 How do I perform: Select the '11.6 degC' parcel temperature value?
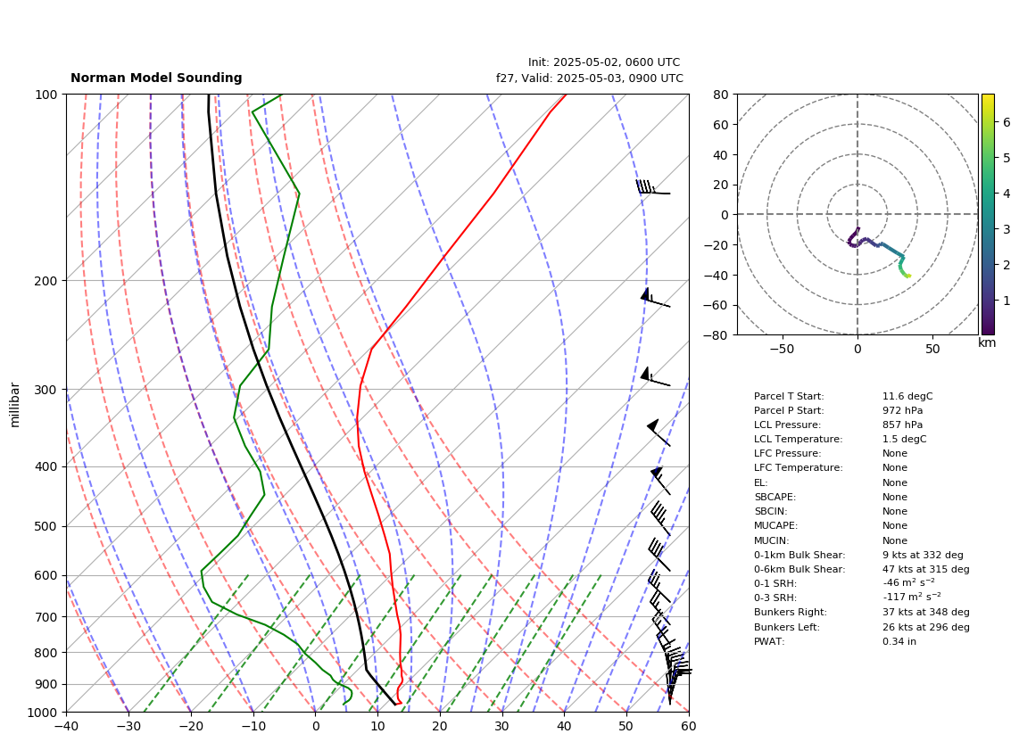[x=907, y=396]
